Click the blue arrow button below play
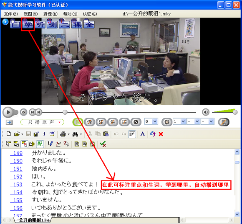The height and width of the screenshot is (224, 242). coord(9,122)
